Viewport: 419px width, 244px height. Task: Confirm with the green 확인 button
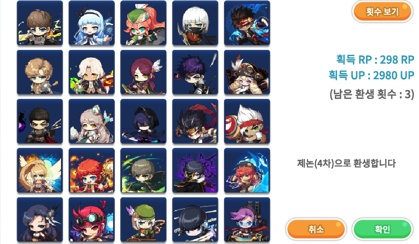click(x=382, y=229)
